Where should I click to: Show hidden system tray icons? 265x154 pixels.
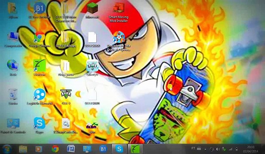pyautogui.click(x=205, y=149)
